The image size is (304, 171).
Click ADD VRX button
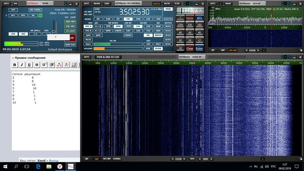pyautogui.click(x=70, y=22)
